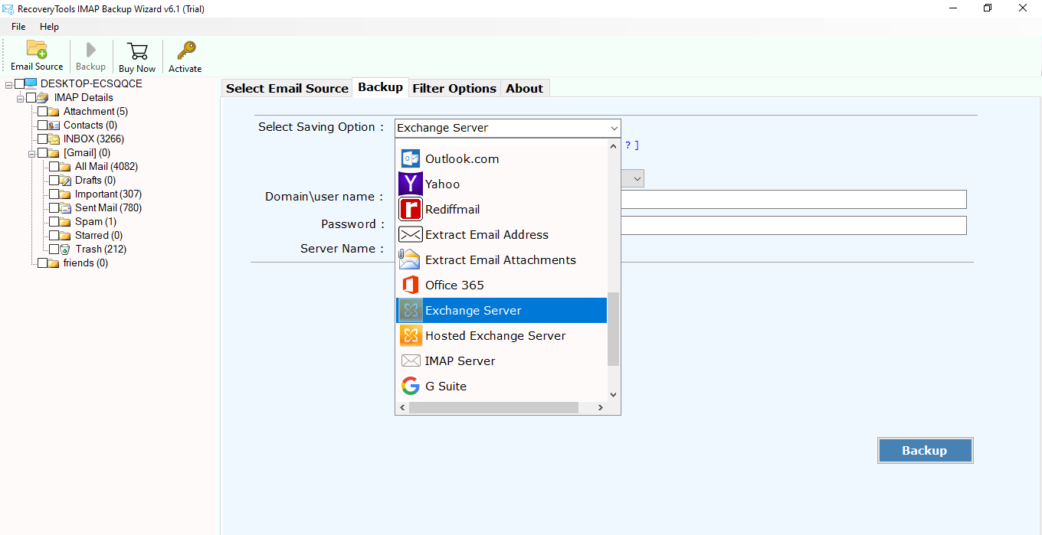Select the G Suite icon option
Viewport: 1042px width, 535px height.
[x=411, y=386]
